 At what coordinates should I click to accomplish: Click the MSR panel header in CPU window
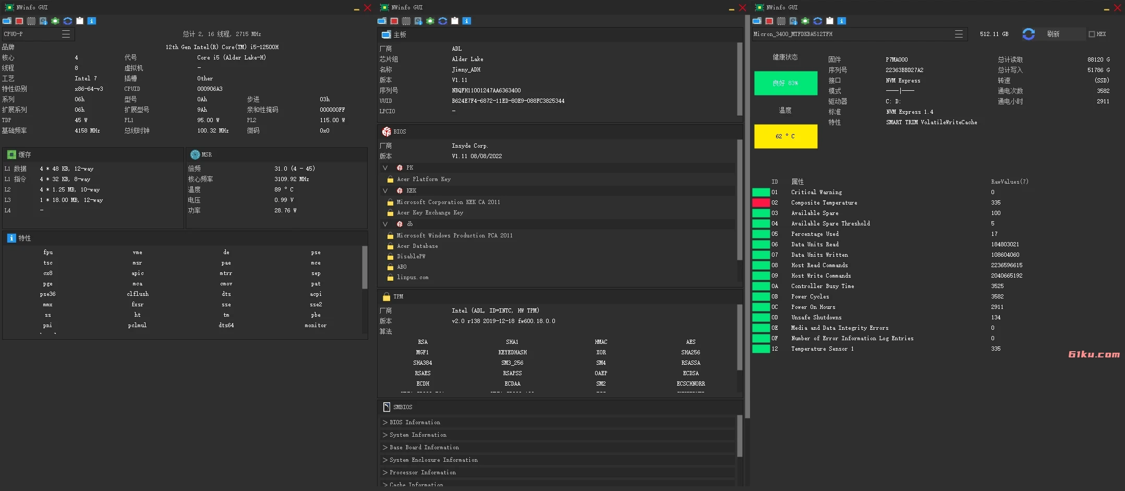coord(276,154)
